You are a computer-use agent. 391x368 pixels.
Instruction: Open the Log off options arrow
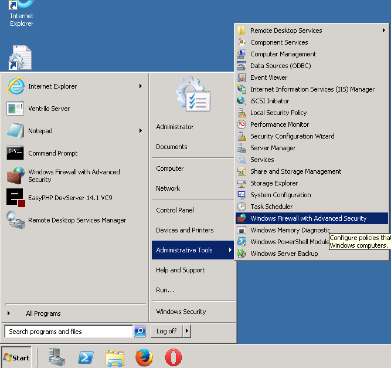(187, 331)
